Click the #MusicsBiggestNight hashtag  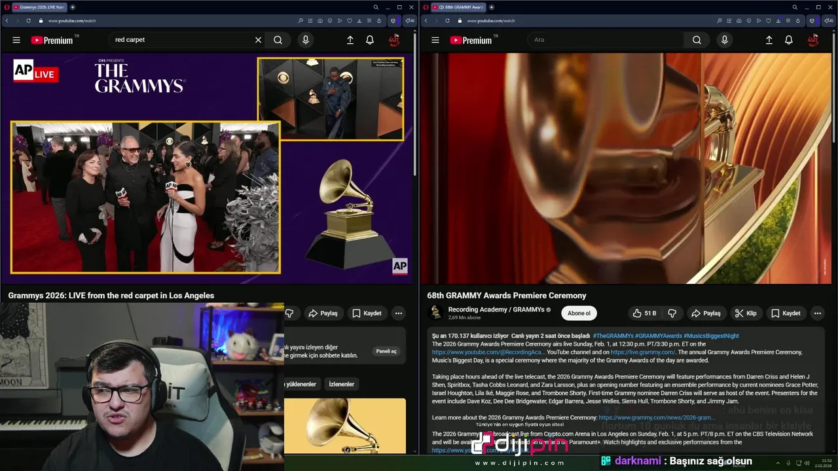click(711, 336)
